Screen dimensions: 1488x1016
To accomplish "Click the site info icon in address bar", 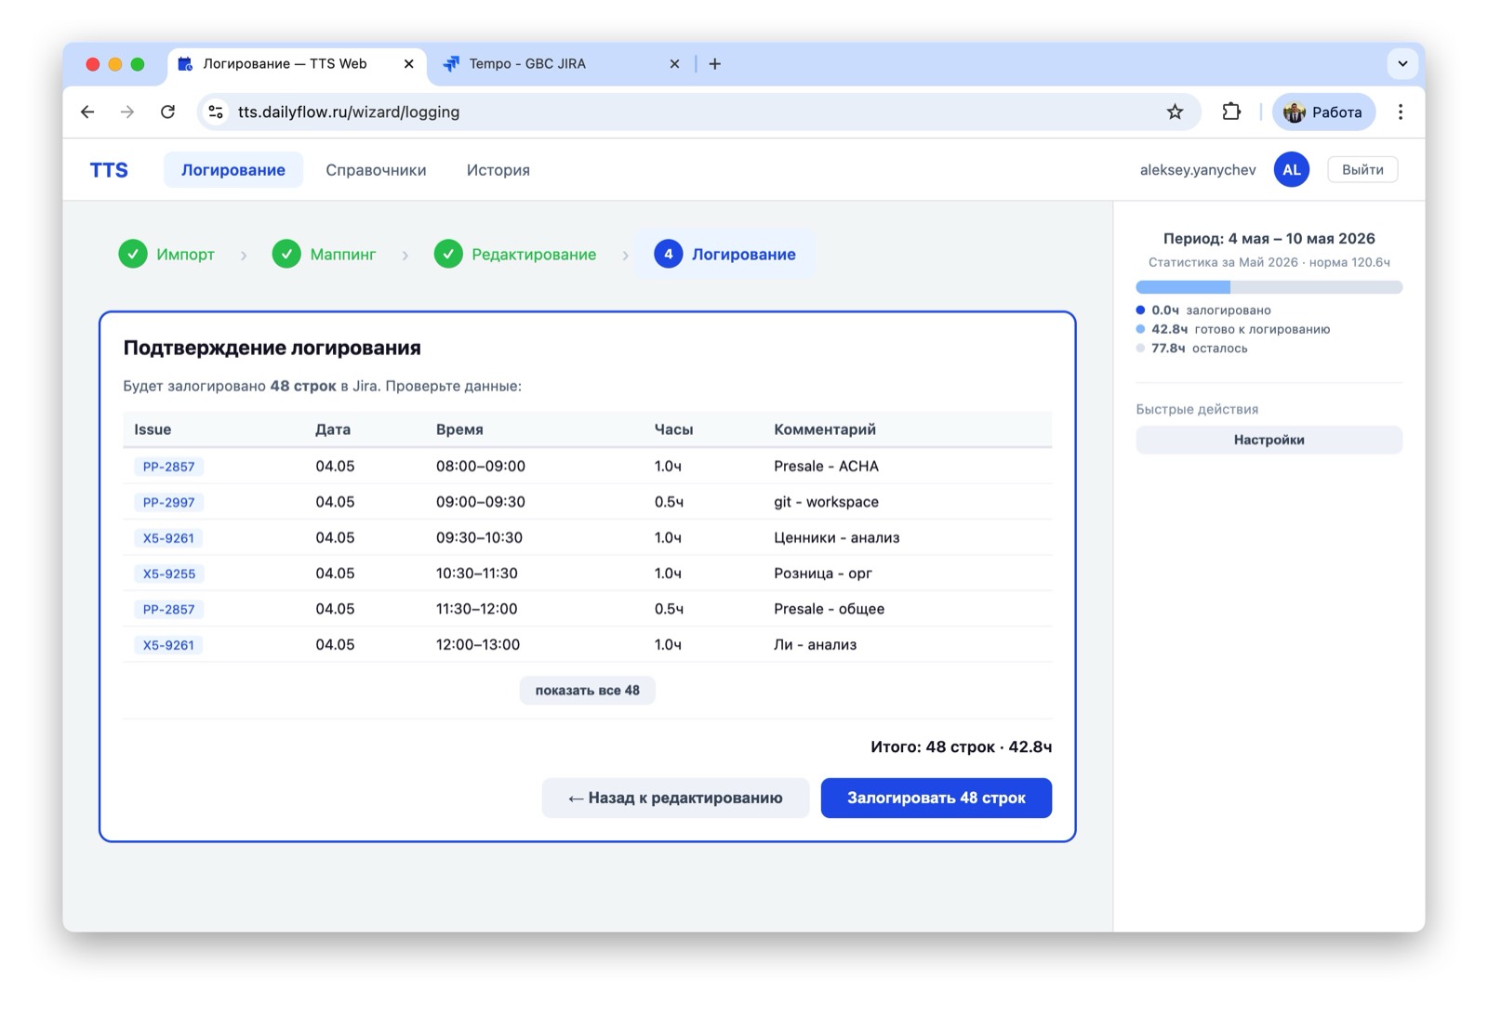I will [216, 112].
